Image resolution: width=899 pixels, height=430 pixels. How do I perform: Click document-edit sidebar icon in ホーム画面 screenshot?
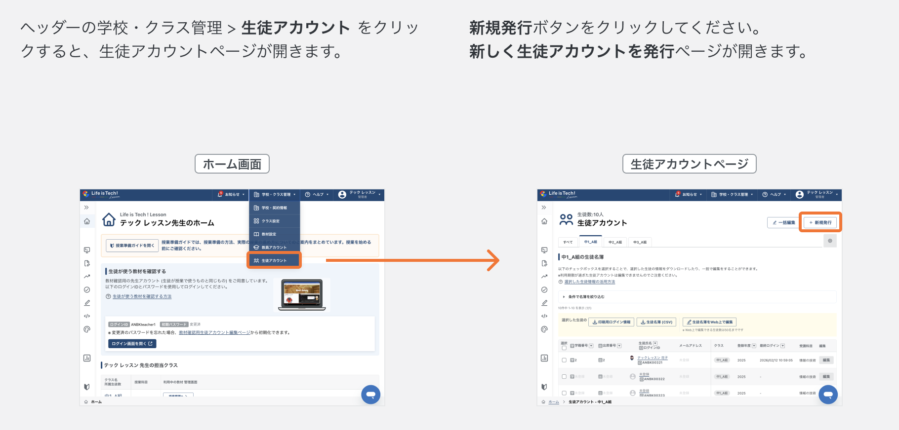click(87, 263)
